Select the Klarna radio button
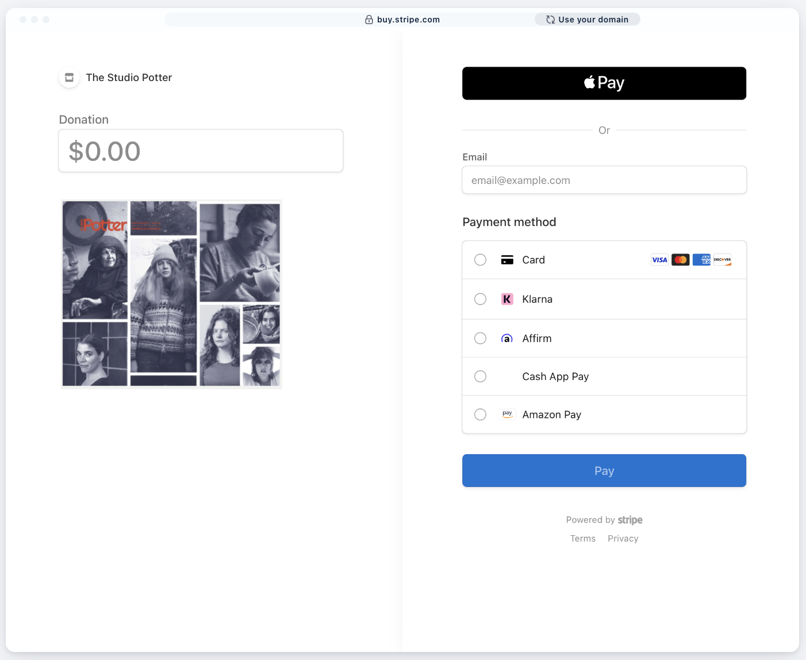 (481, 299)
